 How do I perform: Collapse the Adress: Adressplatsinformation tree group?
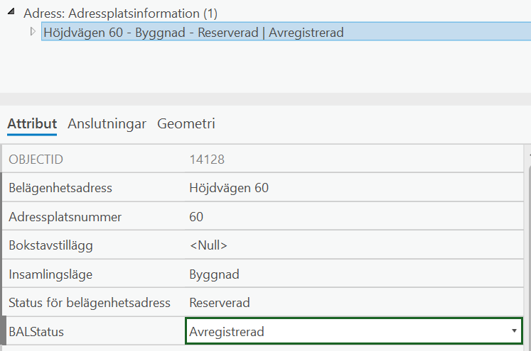click(x=13, y=13)
